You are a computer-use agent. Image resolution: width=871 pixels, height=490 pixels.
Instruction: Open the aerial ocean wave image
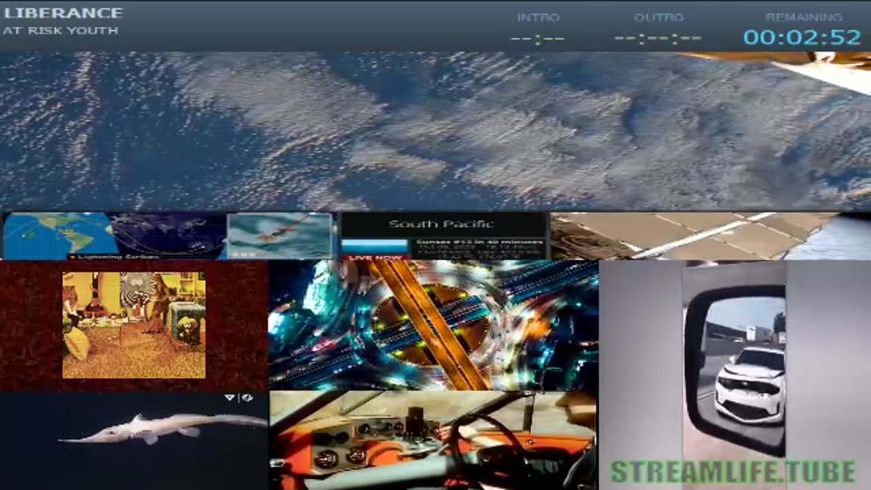(279, 235)
